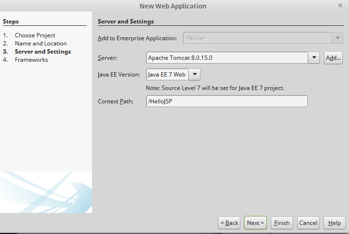The width and height of the screenshot is (349, 234).
Task: Cancel the New Web Application wizard
Action: tap(308, 223)
